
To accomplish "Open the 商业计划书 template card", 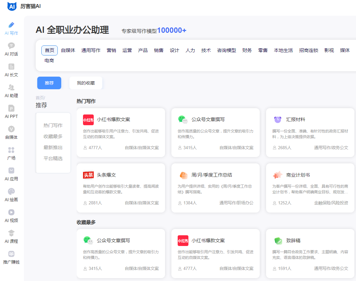I will (310, 188).
